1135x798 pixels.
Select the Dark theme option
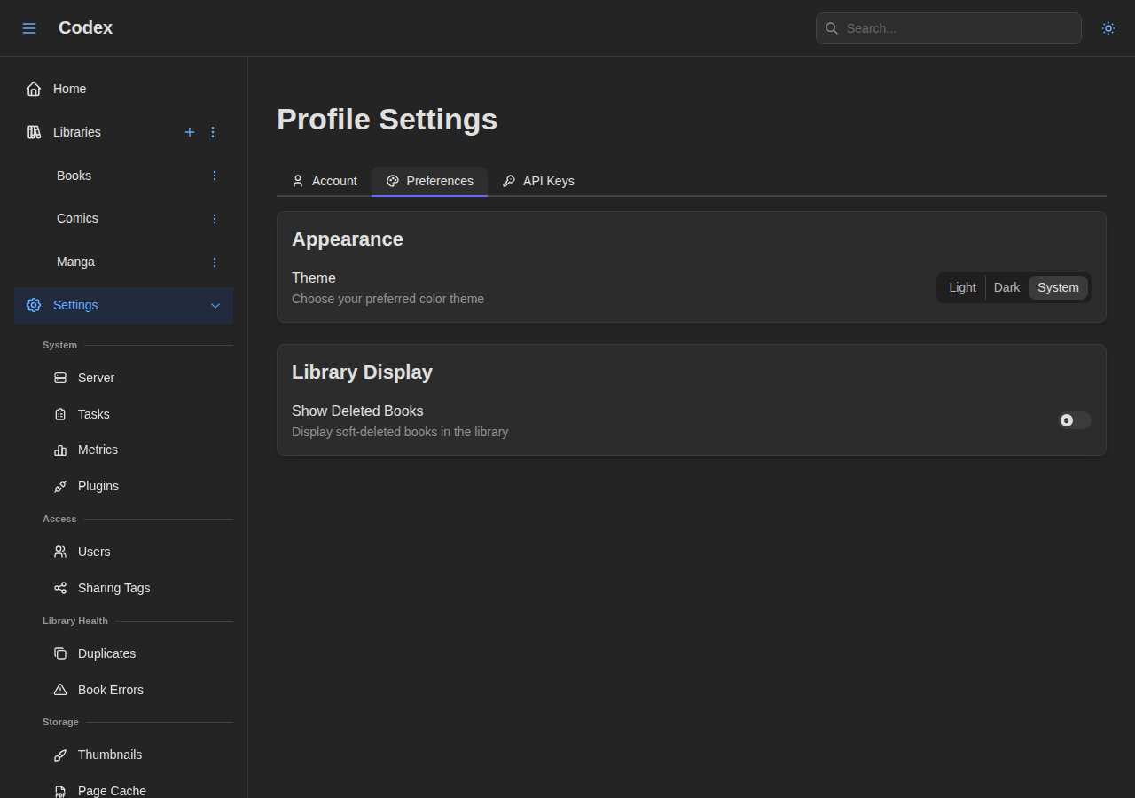pyautogui.click(x=1006, y=287)
